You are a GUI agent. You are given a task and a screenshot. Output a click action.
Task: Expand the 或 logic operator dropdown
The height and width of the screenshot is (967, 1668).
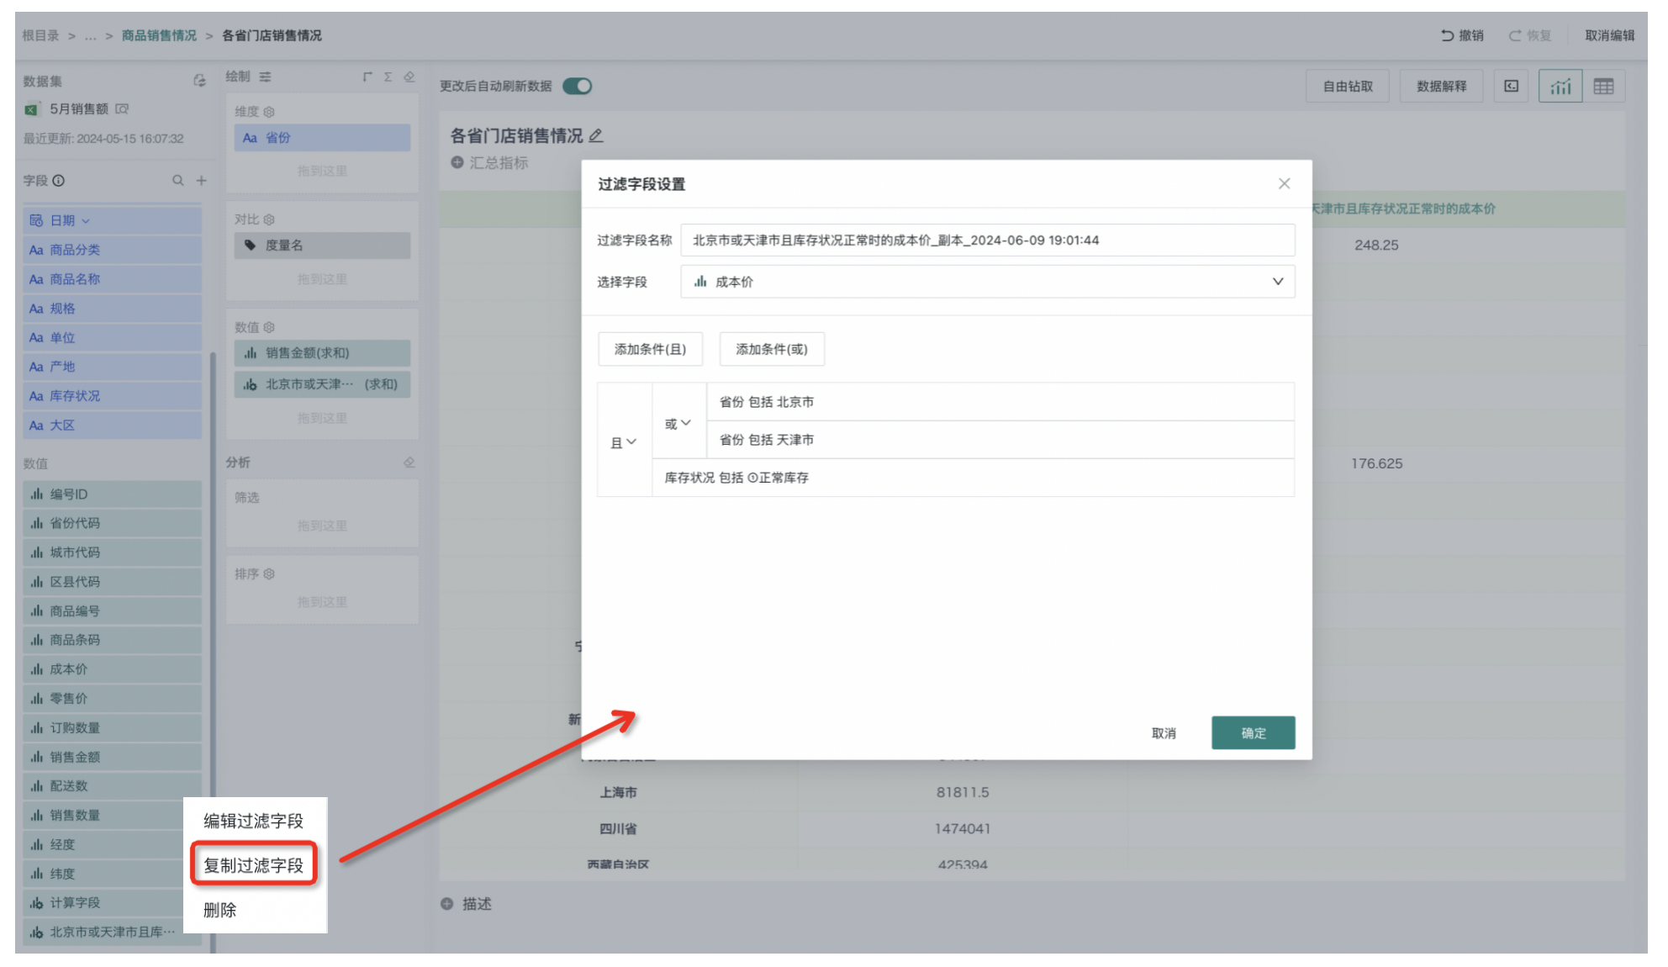[x=678, y=423]
